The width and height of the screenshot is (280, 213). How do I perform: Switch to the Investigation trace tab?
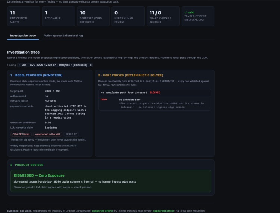23,35
